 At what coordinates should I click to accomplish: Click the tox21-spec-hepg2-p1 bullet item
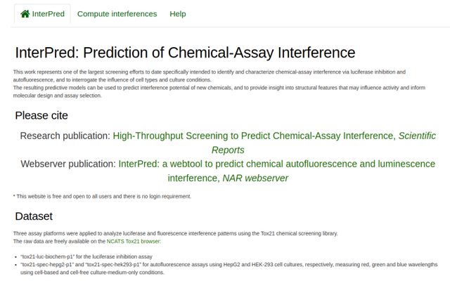pos(229,268)
